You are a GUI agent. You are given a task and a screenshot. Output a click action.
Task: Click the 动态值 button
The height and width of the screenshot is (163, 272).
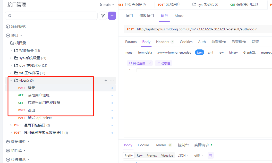(x=164, y=63)
